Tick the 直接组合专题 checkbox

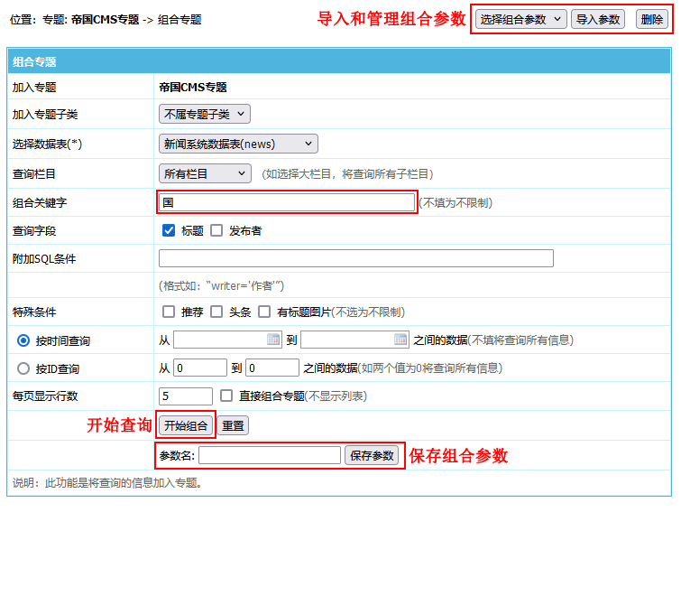click(226, 396)
